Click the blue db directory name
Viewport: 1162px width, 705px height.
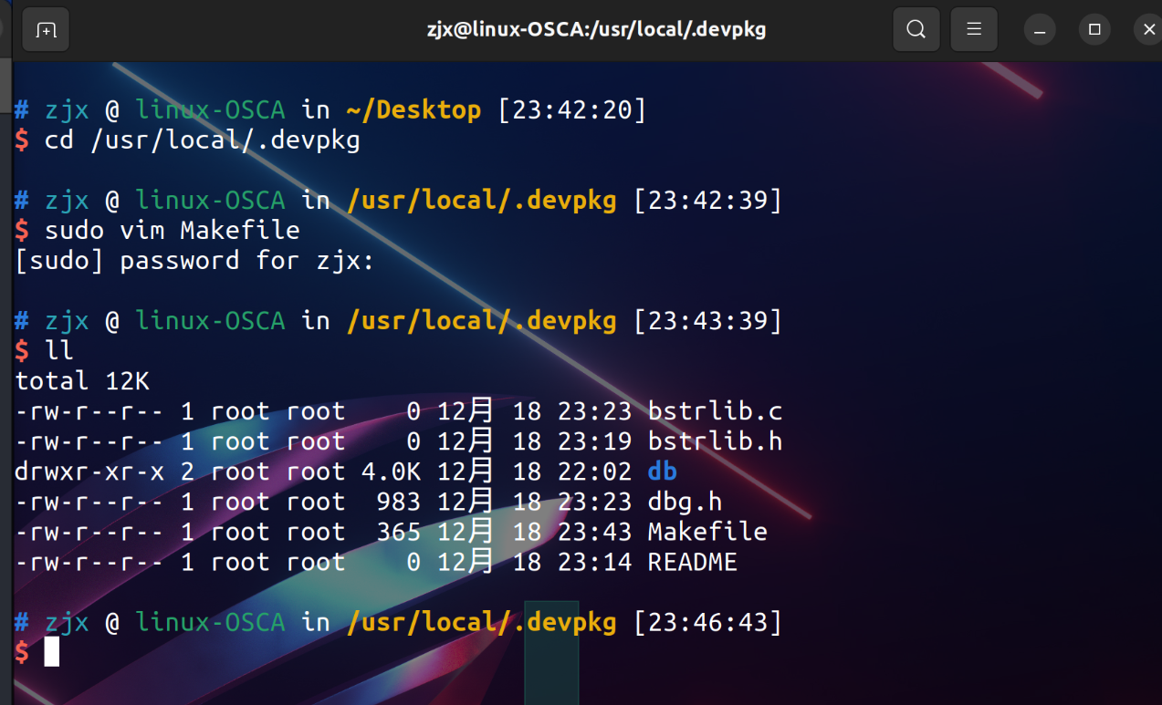[x=662, y=472]
